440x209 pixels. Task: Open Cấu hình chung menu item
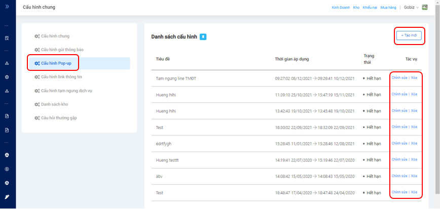click(55, 36)
